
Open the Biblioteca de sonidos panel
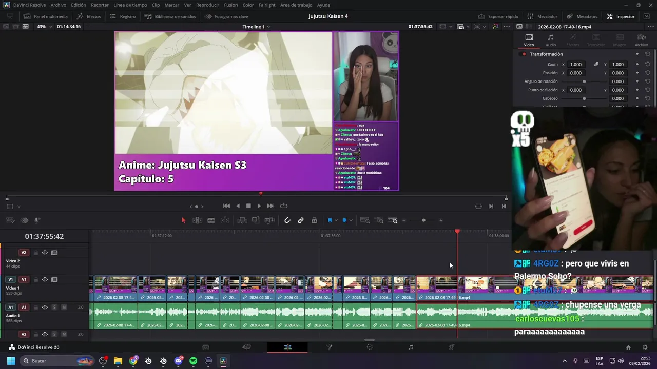coord(170,16)
